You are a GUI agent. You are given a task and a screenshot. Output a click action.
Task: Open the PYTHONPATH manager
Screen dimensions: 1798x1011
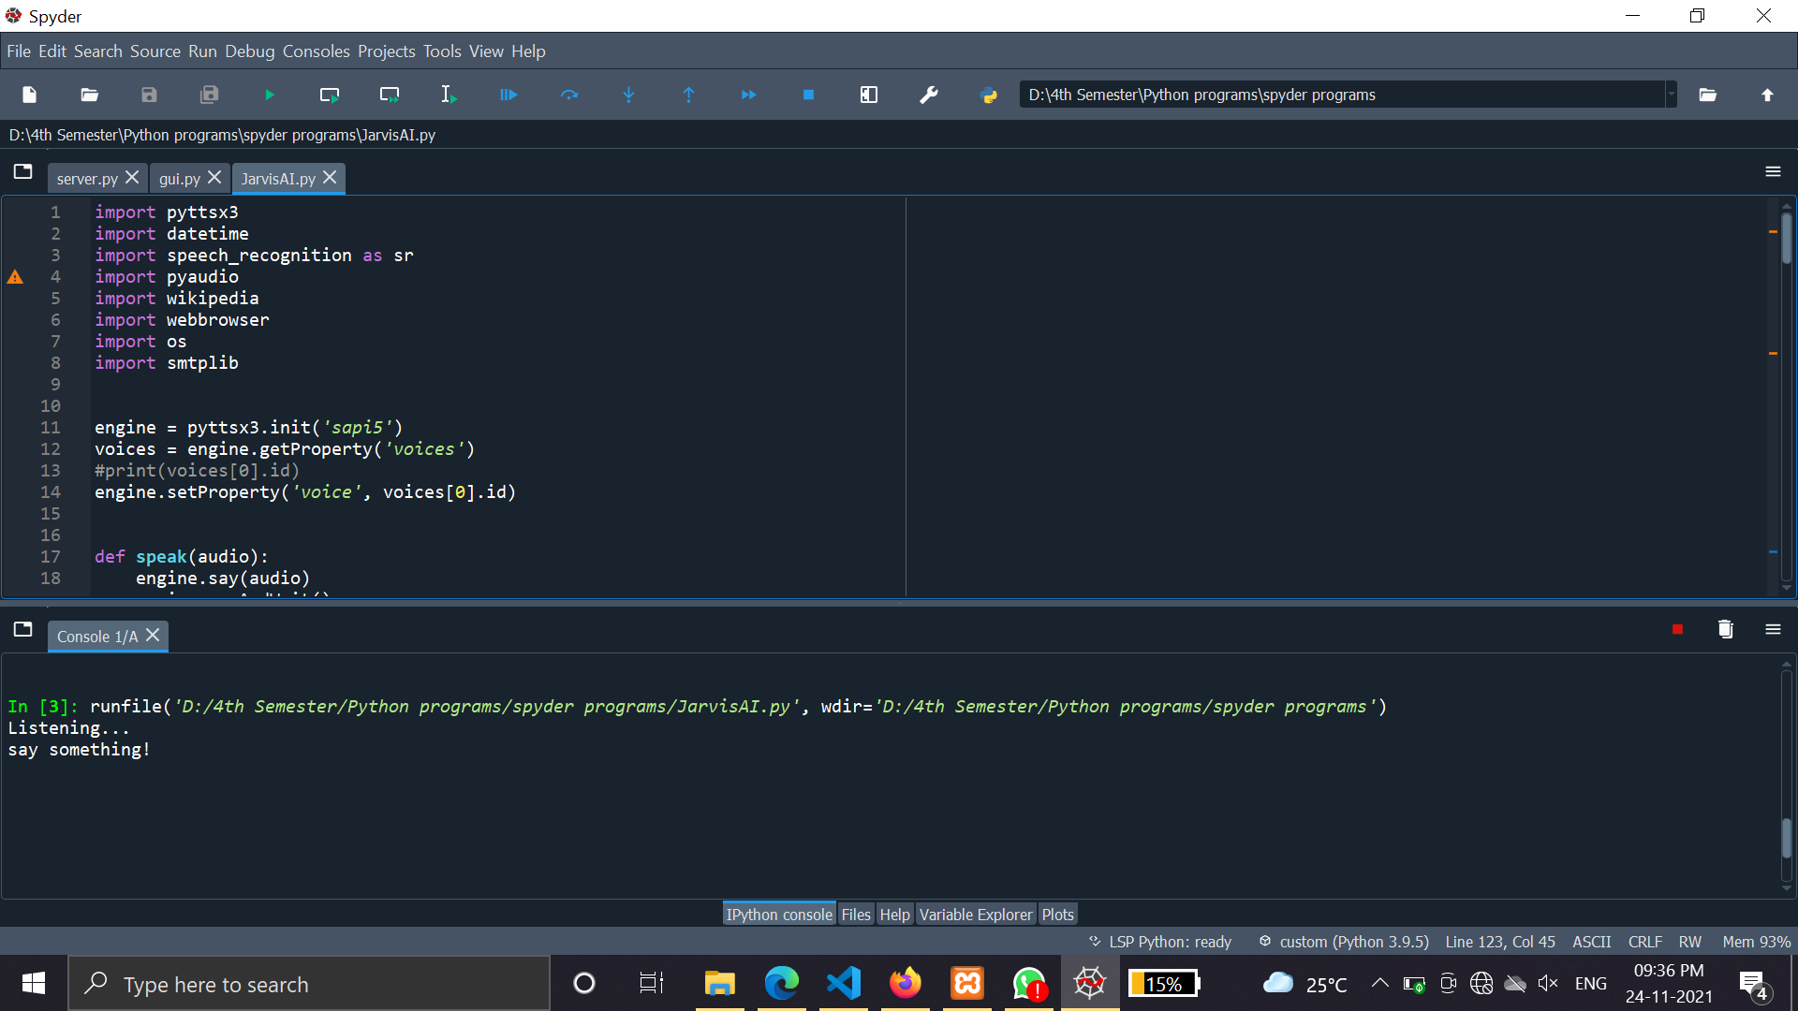[989, 95]
